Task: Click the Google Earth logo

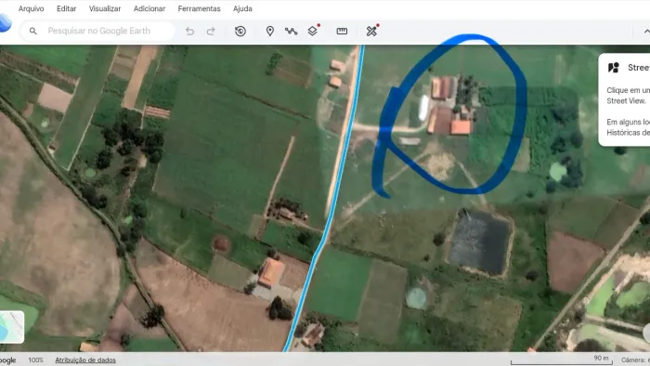Action: click(x=5, y=22)
